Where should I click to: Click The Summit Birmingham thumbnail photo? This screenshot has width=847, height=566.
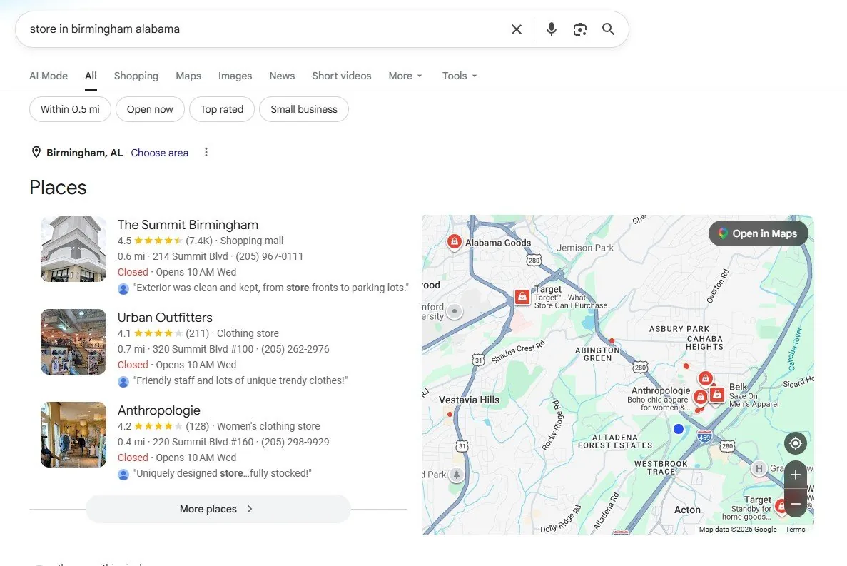(x=73, y=249)
